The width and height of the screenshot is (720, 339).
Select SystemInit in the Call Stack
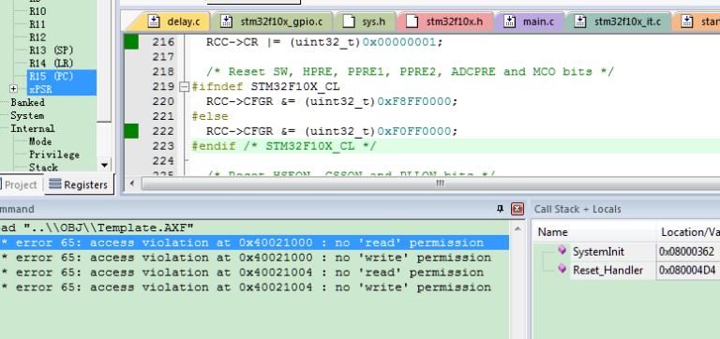pyautogui.click(x=598, y=251)
